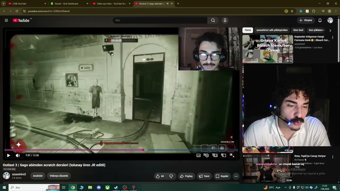
Task: Switch to the YouTube Studio video details tab
Action: [x=112, y=4]
